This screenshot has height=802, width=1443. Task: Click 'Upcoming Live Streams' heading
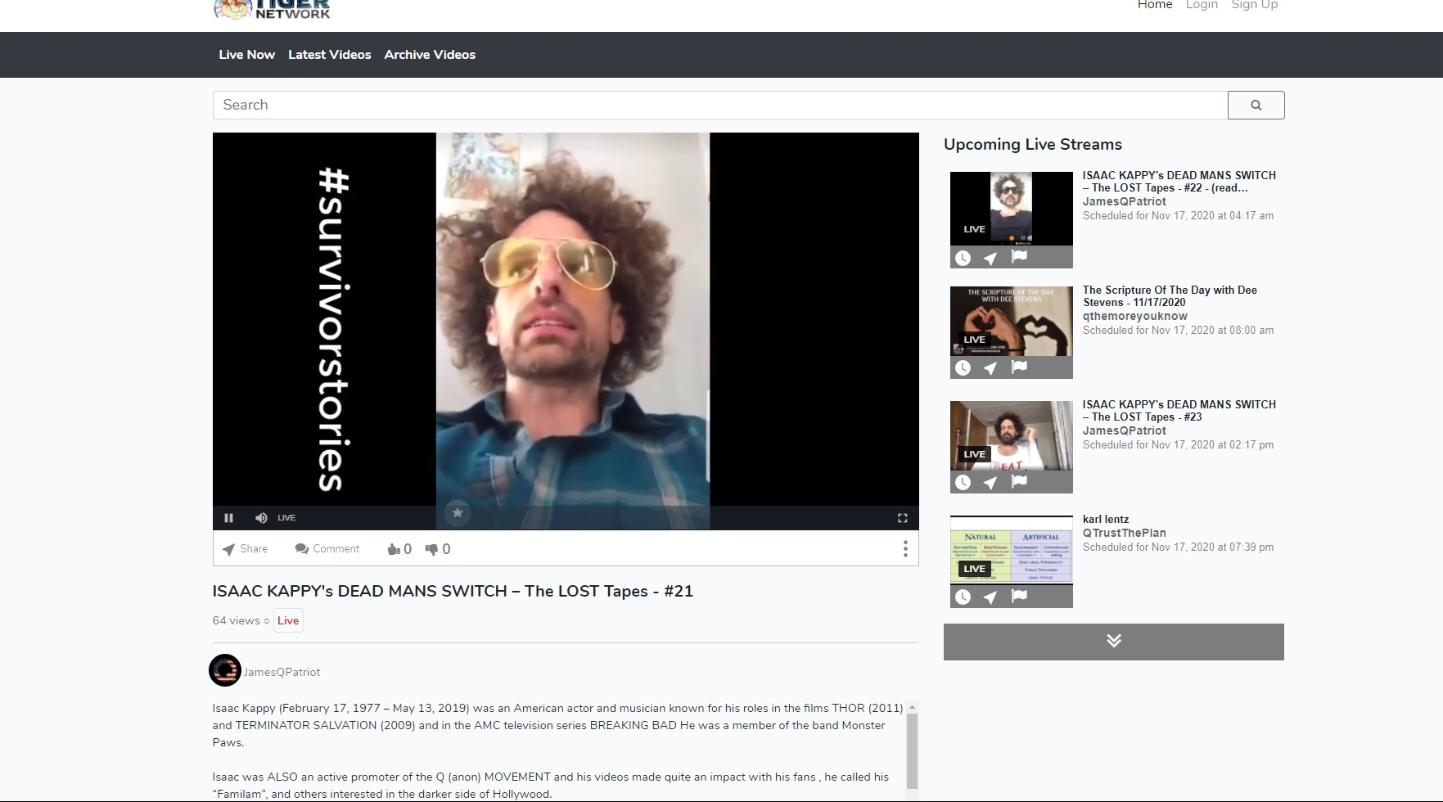tap(1033, 145)
